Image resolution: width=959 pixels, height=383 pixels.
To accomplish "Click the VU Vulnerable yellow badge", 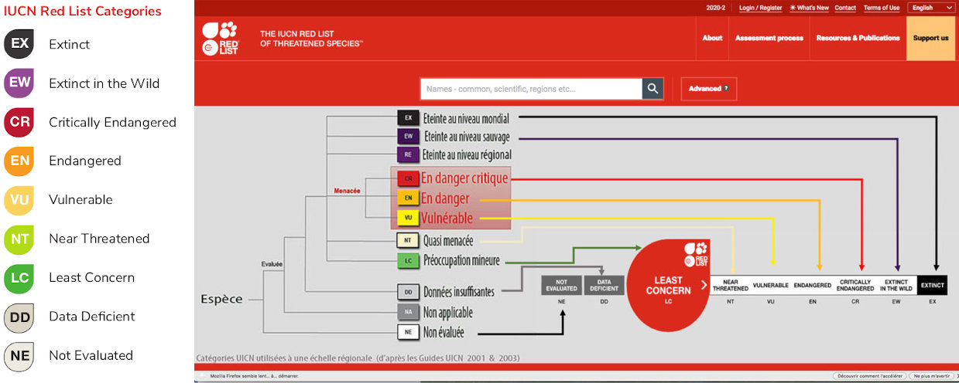I will 20,200.
